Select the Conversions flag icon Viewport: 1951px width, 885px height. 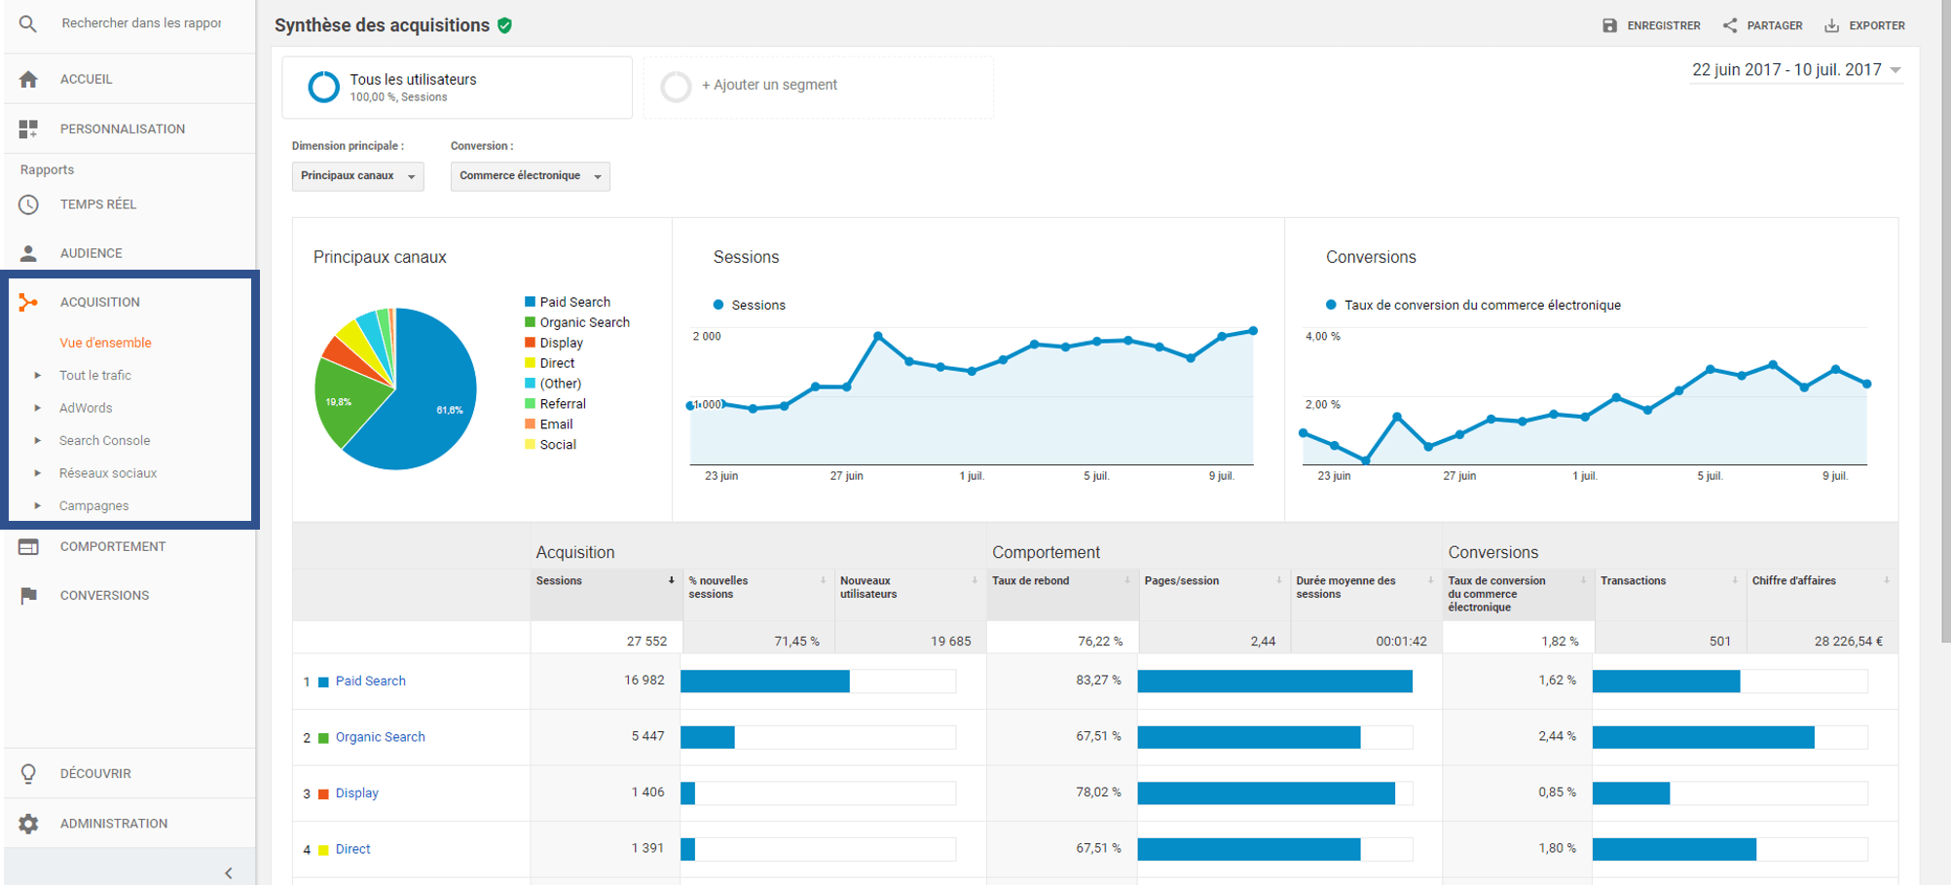(x=28, y=595)
